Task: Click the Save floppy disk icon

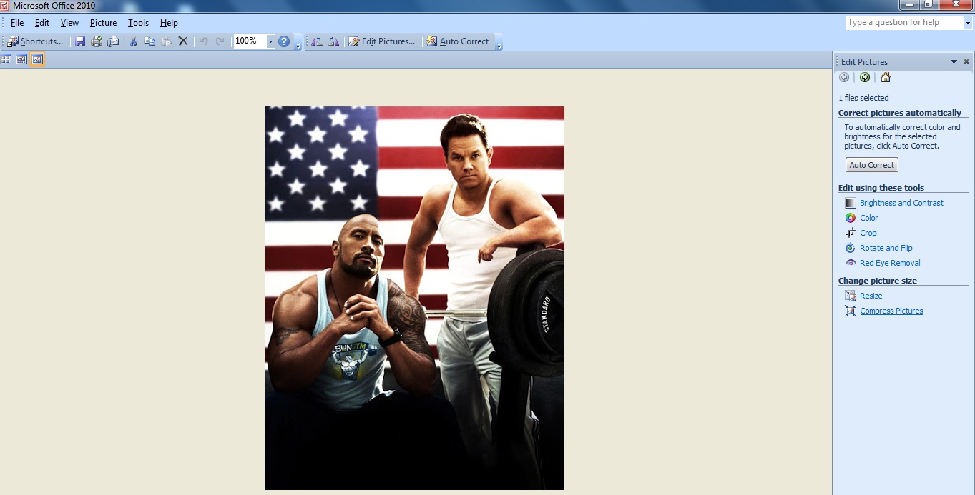Action: [80, 41]
